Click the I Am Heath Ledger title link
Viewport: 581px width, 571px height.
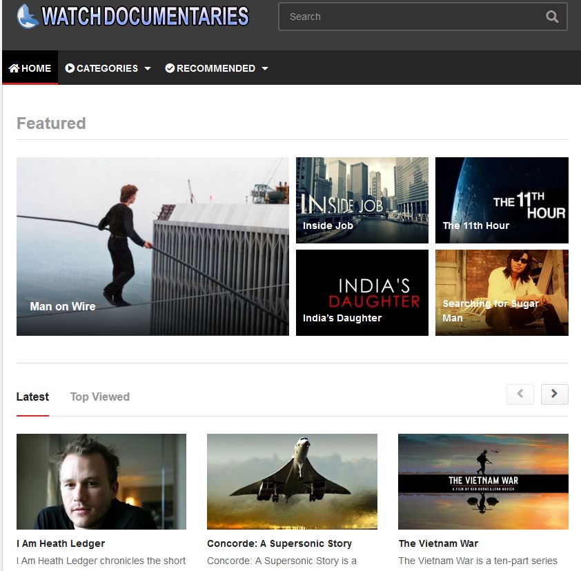[x=61, y=543]
